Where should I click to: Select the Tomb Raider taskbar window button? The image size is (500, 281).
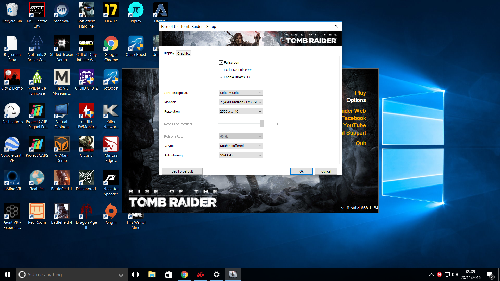click(x=233, y=274)
